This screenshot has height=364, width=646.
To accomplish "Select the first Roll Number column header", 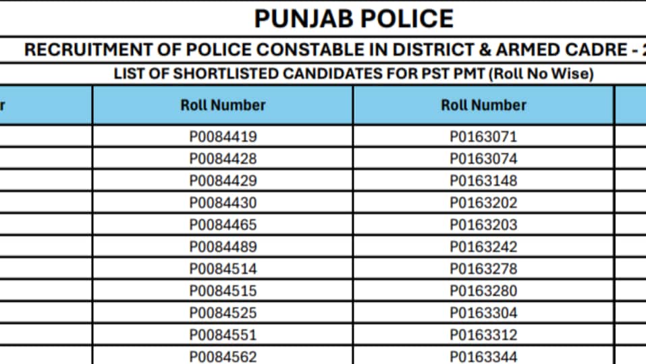I will (223, 105).
